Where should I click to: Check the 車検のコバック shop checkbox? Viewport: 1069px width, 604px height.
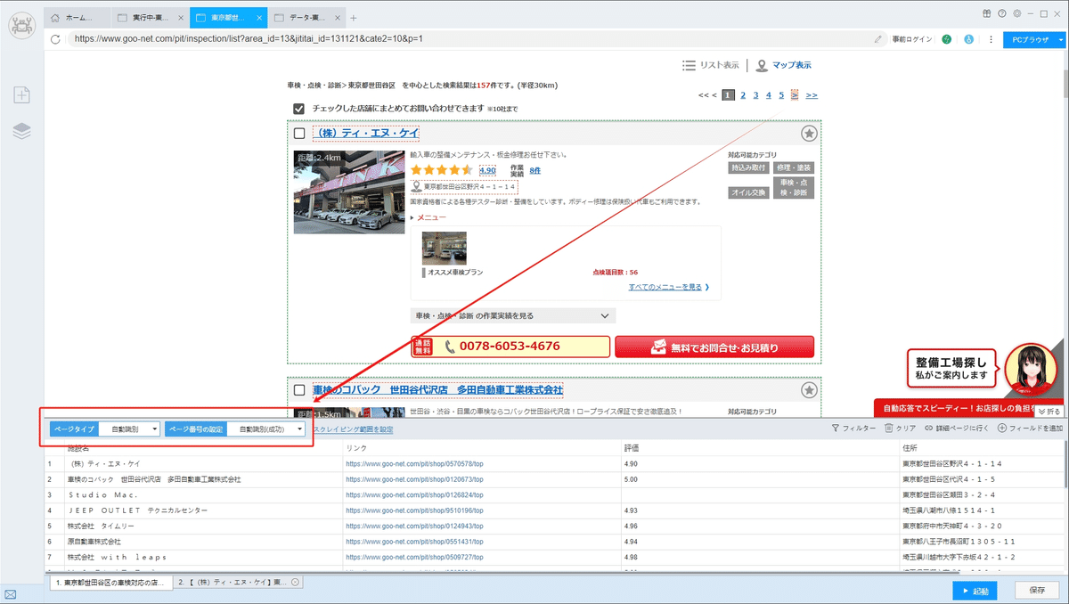pyautogui.click(x=299, y=390)
